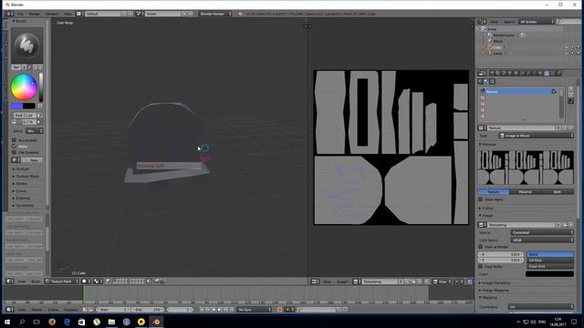This screenshot has width=584, height=328.
Task: Select the blue foreground color swatch
Action: [x=17, y=106]
